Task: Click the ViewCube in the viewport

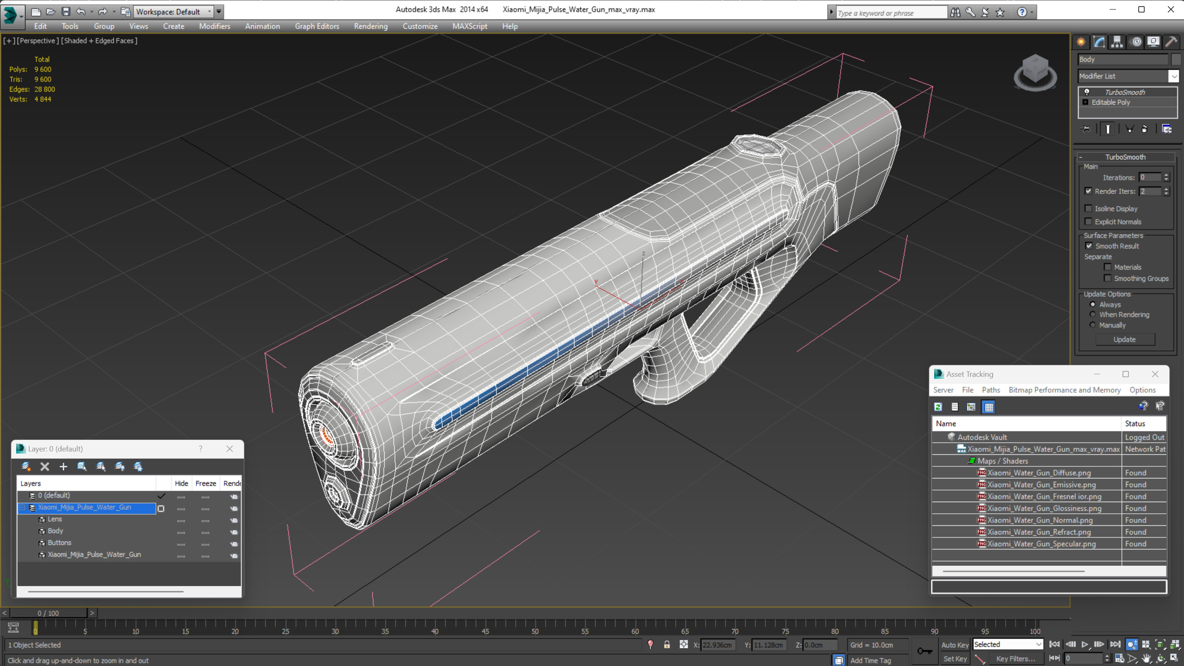Action: pos(1035,72)
